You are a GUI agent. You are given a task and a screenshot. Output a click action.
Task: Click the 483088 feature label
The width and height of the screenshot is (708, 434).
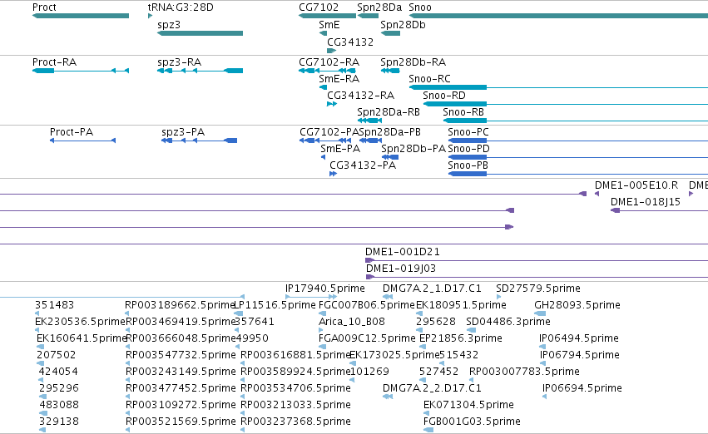(x=59, y=405)
